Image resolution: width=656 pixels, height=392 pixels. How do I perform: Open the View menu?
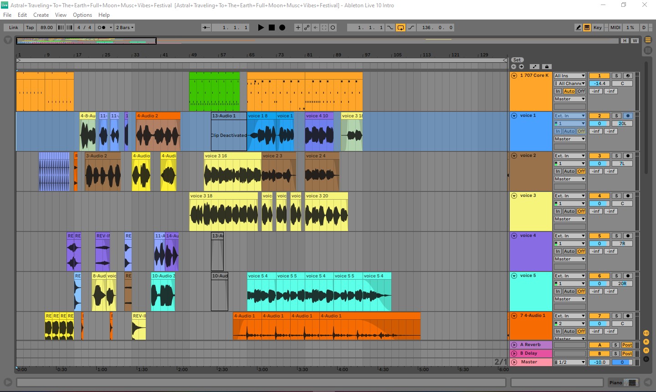coord(61,15)
